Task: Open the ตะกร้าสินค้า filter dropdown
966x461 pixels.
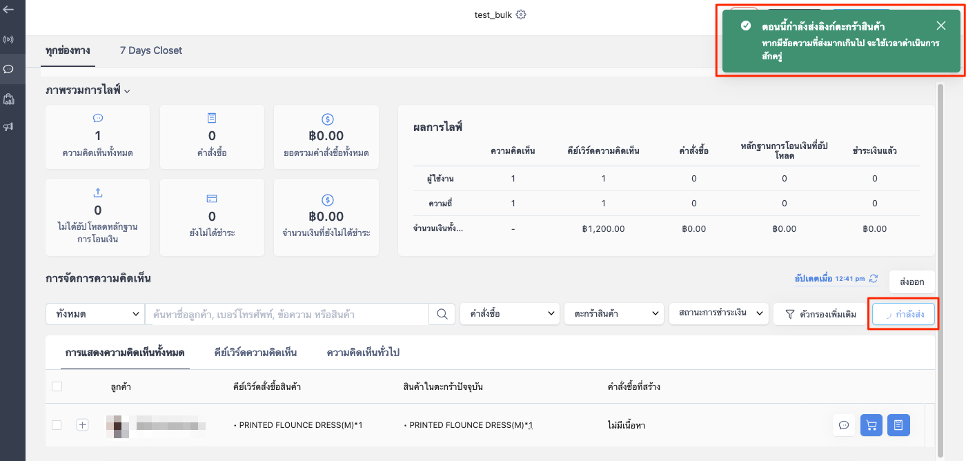Action: tap(613, 313)
